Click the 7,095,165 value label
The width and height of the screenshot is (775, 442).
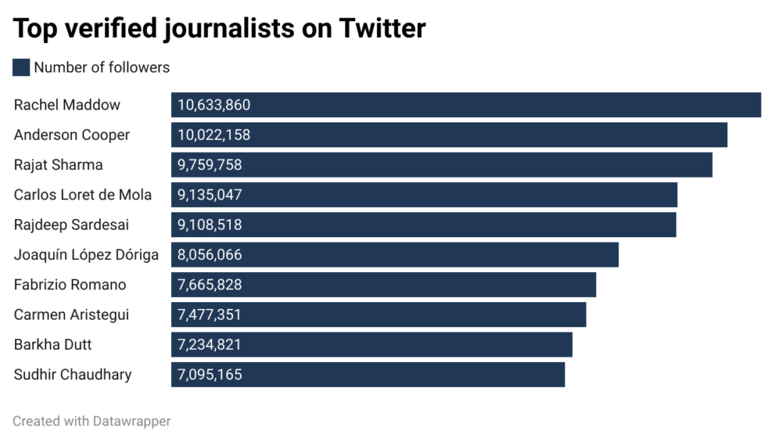pos(210,375)
